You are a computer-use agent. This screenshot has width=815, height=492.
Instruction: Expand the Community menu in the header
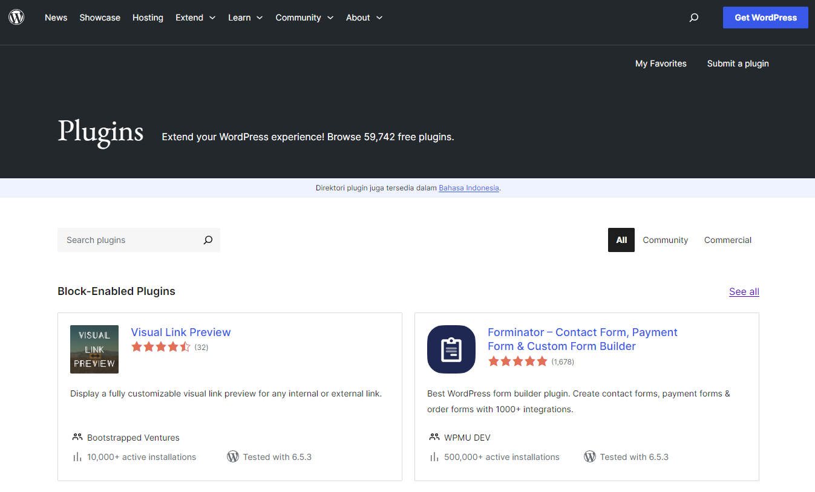304,18
